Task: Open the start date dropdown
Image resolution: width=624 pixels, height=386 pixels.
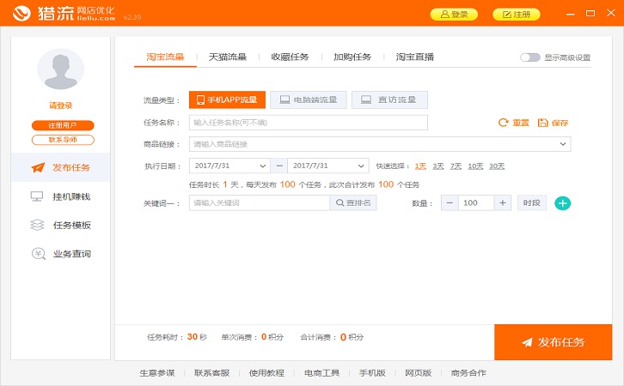Action: click(261, 166)
